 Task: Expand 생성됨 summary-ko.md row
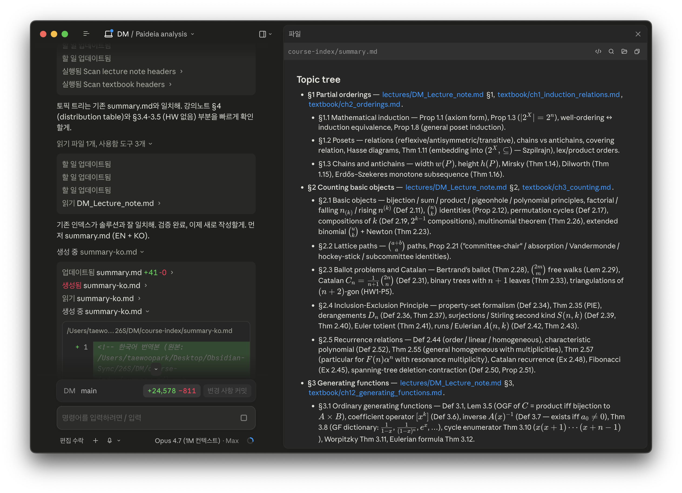click(x=104, y=285)
